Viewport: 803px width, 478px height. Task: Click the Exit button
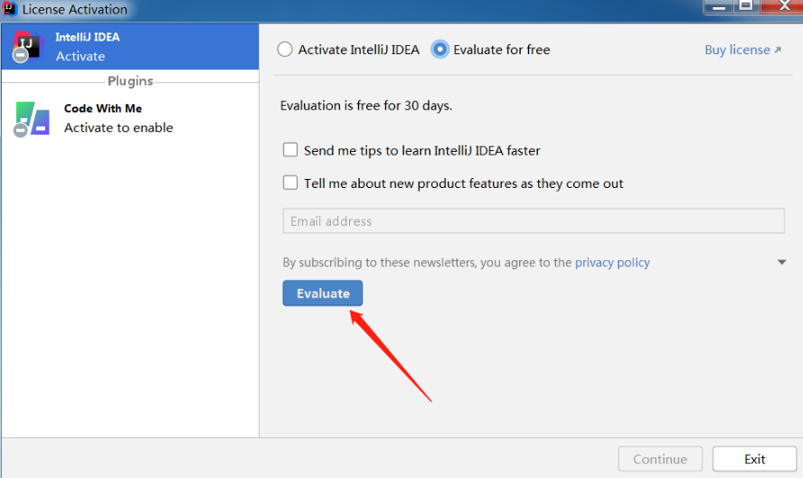pos(754,459)
